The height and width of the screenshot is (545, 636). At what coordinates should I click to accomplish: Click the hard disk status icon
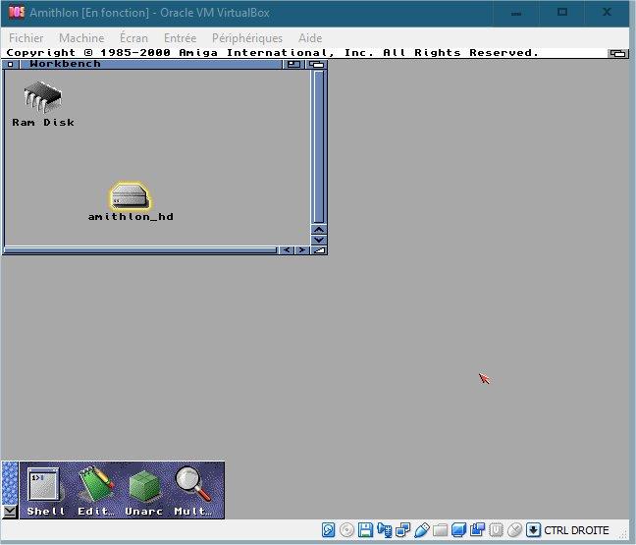(328, 530)
